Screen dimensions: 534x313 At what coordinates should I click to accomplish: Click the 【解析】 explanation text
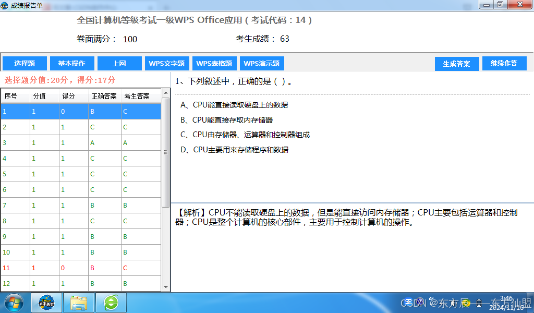click(346, 218)
